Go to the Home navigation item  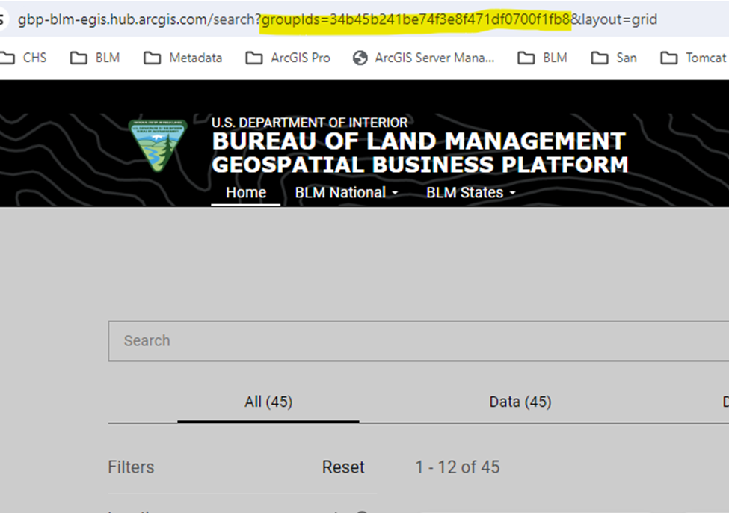246,192
